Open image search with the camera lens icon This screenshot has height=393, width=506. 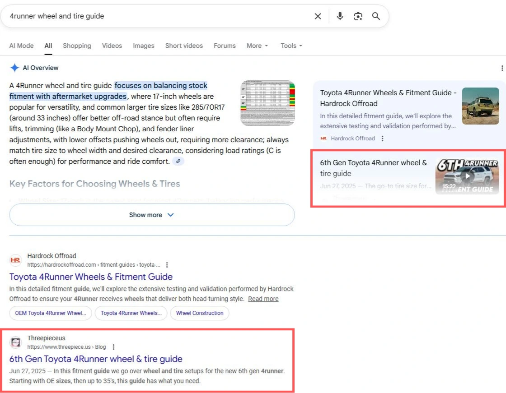[x=358, y=16]
